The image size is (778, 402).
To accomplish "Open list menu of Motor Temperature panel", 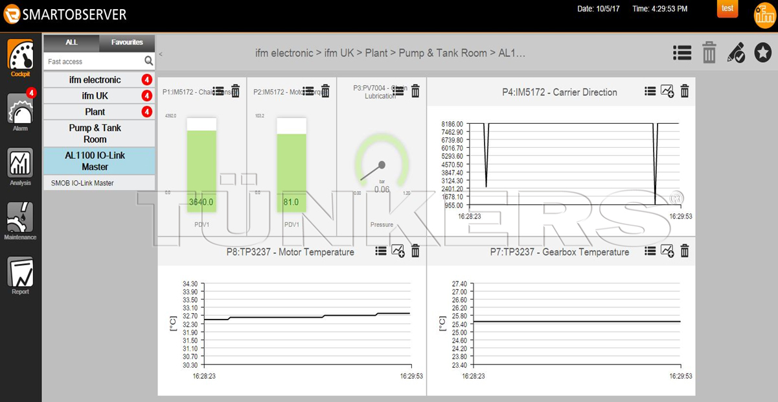I will tap(381, 251).
